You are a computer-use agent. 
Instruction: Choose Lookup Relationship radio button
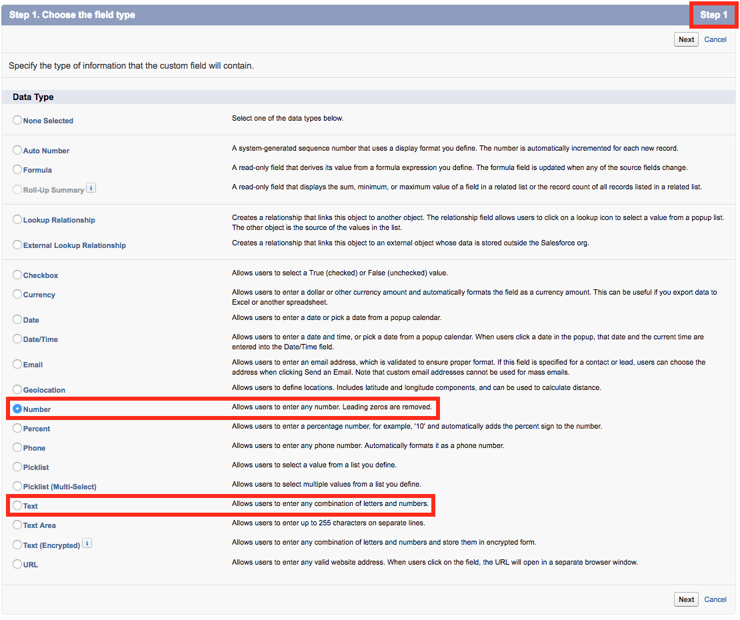tap(17, 219)
